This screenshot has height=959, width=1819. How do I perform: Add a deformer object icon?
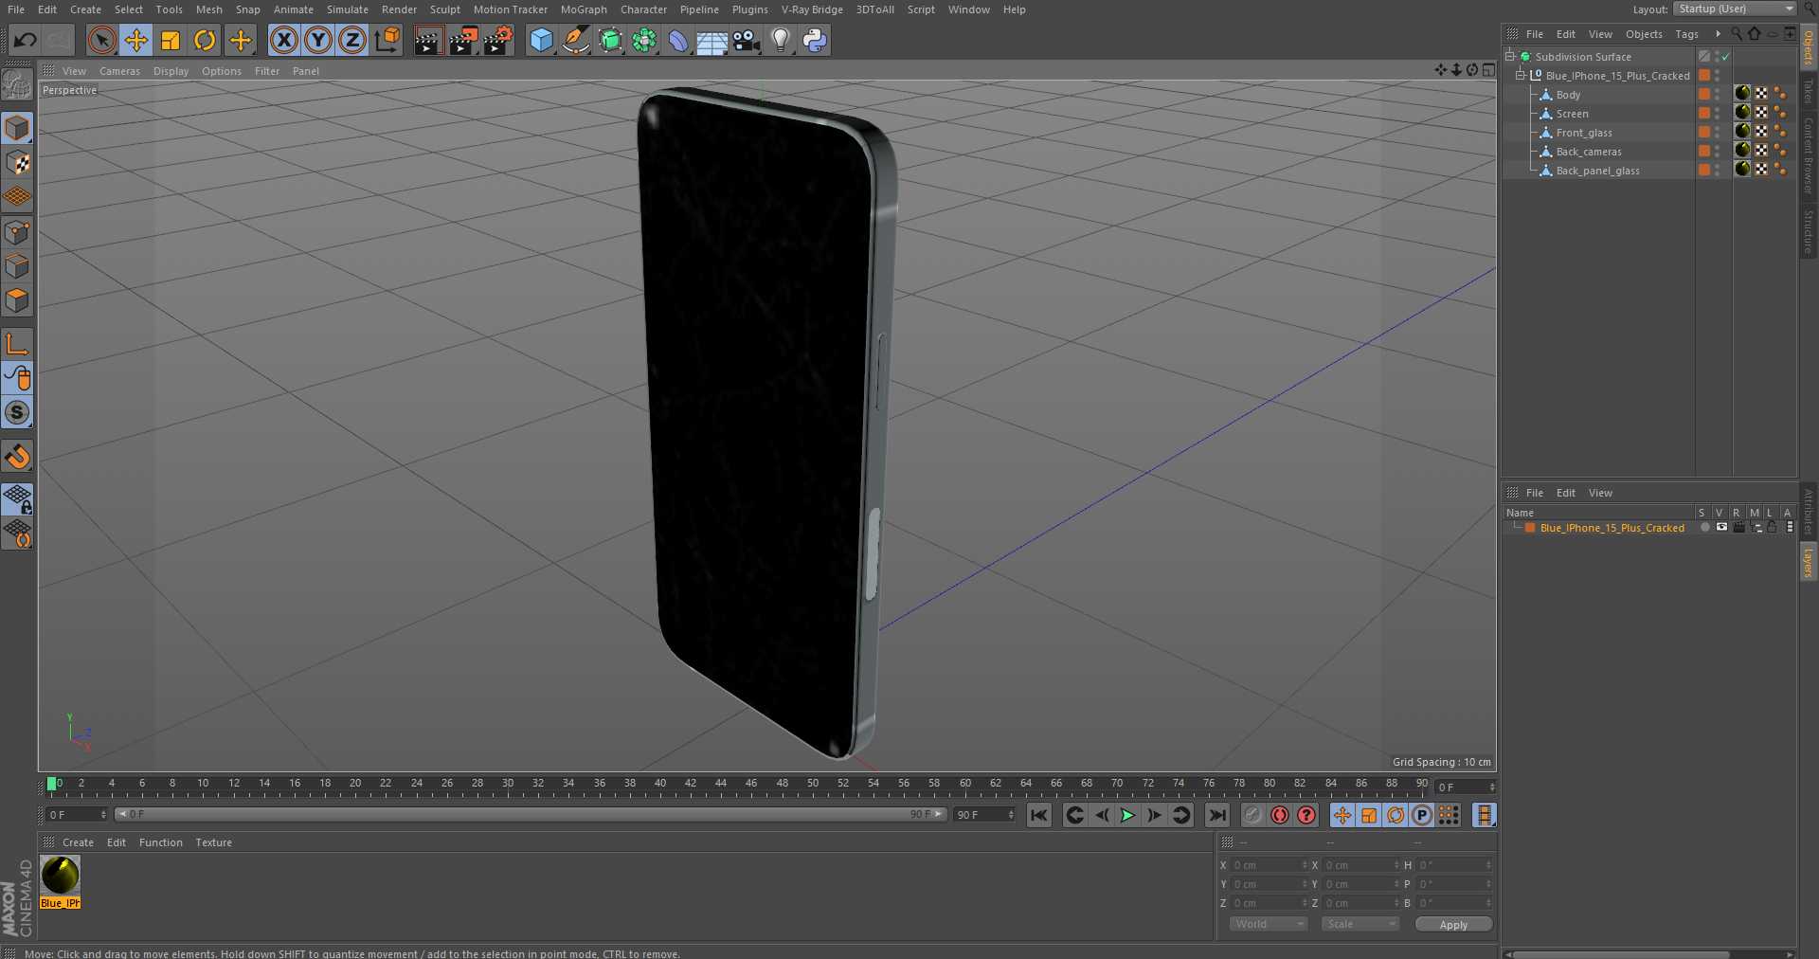[x=678, y=40]
